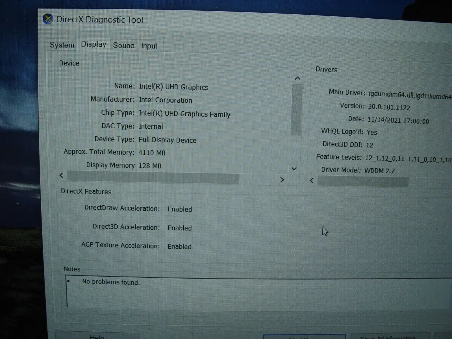Screen dimensions: 452x339
Task: Select the WDDM 2.7 driver model value
Action: [x=379, y=171]
